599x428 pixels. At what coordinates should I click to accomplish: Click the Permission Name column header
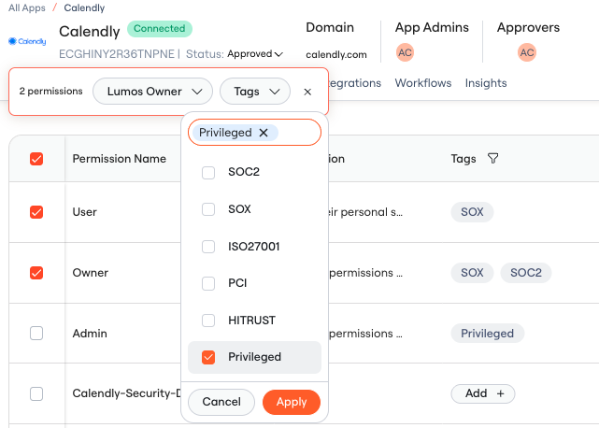120,159
